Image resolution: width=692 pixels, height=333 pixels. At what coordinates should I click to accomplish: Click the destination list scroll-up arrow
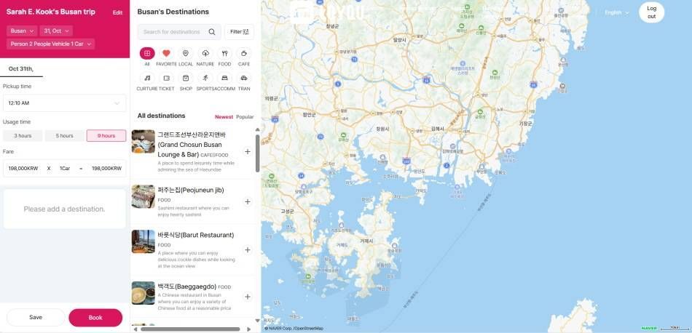pyautogui.click(x=258, y=129)
